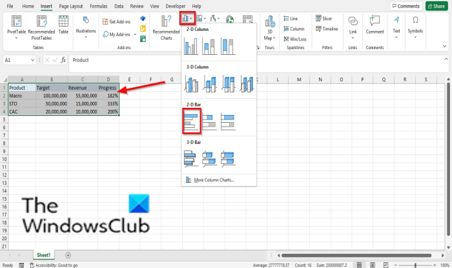452x268 pixels.
Task: Choose 2-D Clustered Bar chart
Action: pos(191,121)
